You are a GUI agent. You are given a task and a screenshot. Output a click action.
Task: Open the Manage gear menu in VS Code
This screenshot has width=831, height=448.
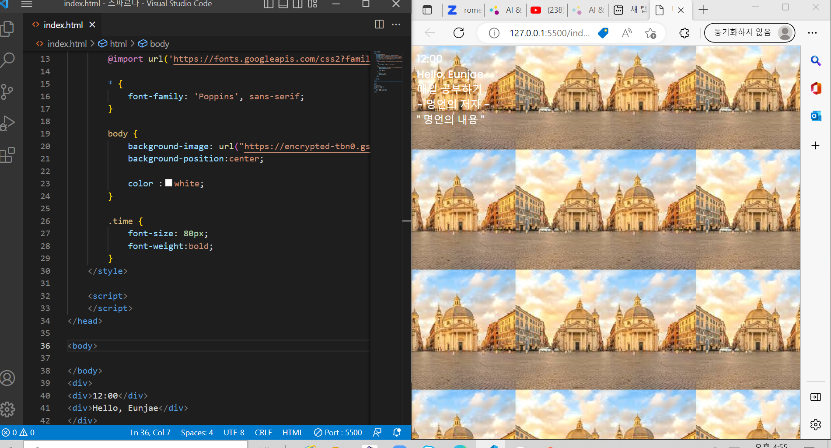(x=8, y=409)
